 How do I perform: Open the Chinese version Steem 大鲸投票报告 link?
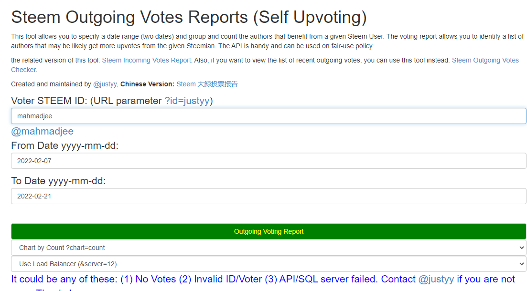[207, 84]
